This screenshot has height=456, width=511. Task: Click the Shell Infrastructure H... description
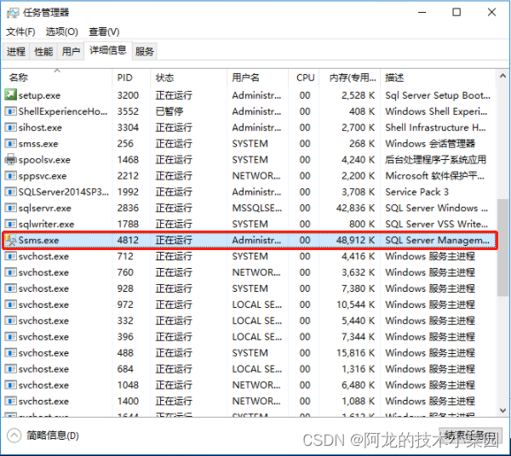pyautogui.click(x=435, y=128)
